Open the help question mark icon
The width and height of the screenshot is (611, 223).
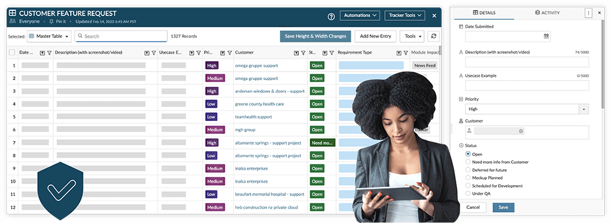331,16
